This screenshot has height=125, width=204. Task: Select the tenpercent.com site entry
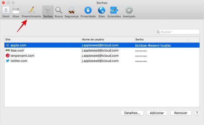pyautogui.click(x=22, y=56)
